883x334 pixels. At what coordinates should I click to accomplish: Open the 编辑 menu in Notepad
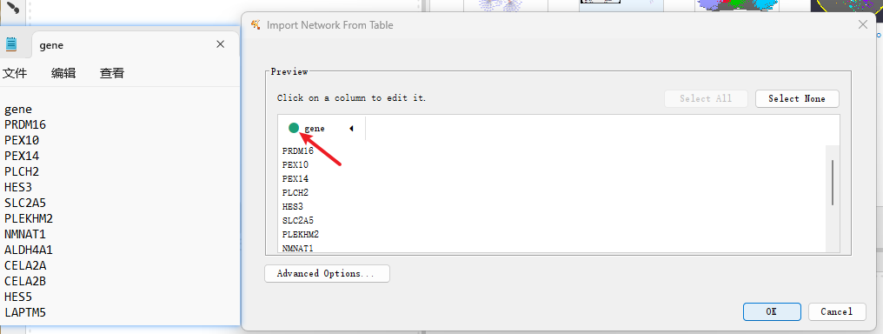point(63,73)
